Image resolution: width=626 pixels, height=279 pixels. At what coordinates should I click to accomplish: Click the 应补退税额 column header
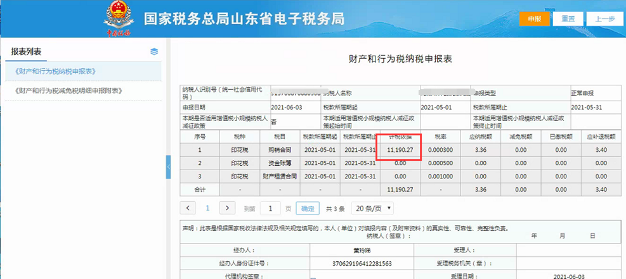[x=601, y=137]
